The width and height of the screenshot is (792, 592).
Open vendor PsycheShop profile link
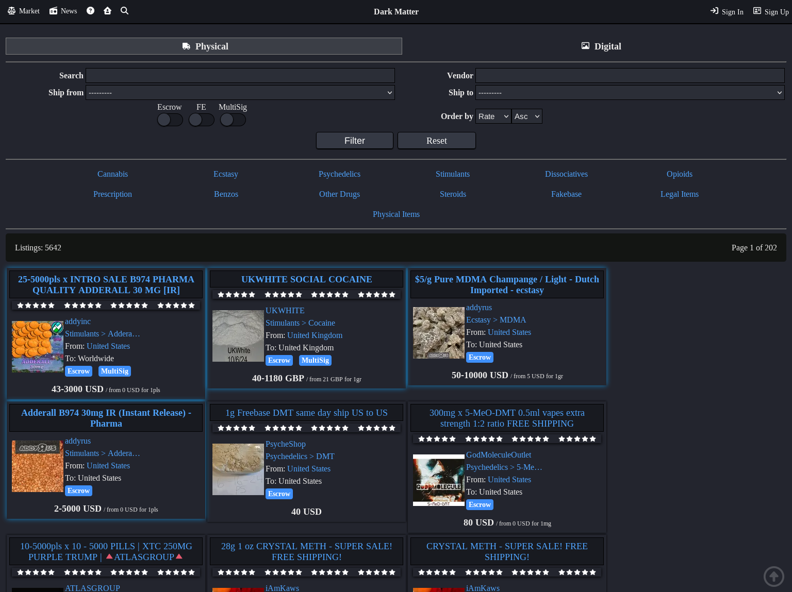[286, 444]
